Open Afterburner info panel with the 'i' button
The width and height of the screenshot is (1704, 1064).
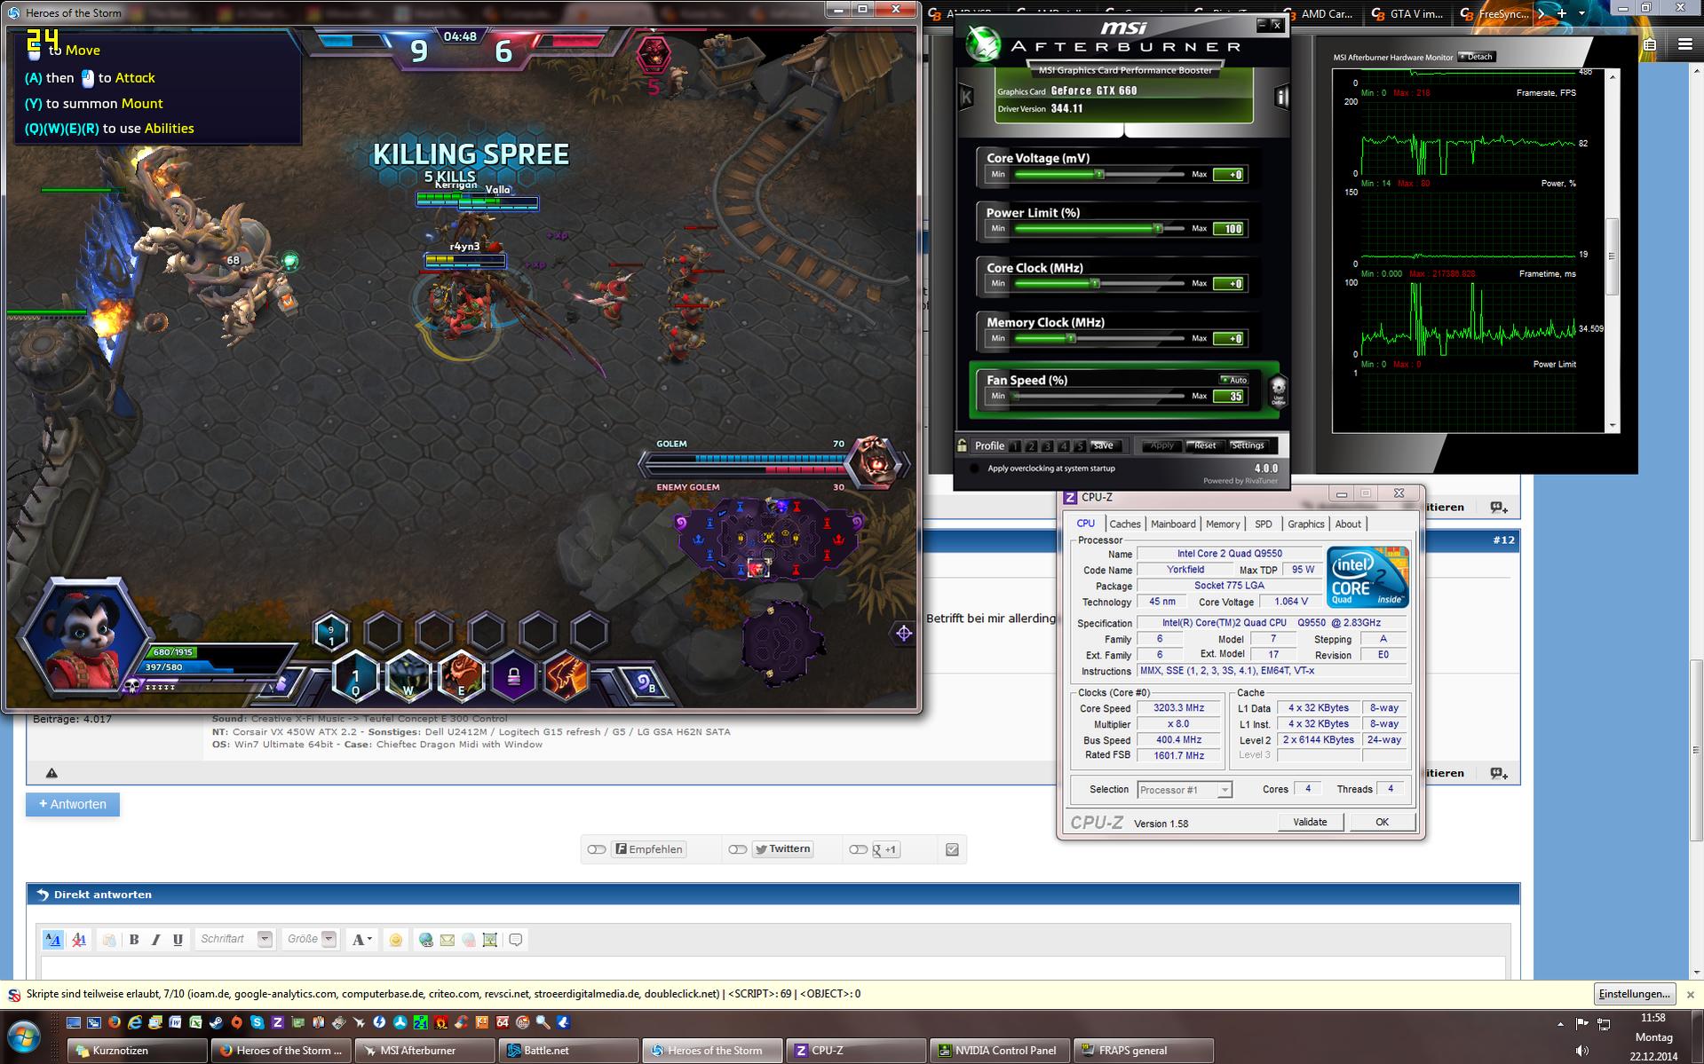coord(1281,97)
